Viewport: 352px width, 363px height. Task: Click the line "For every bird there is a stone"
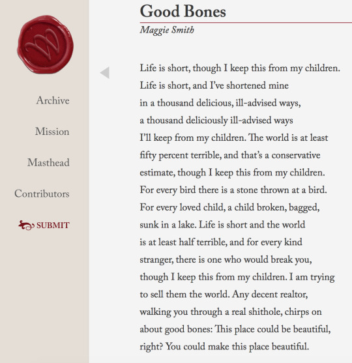(233, 190)
